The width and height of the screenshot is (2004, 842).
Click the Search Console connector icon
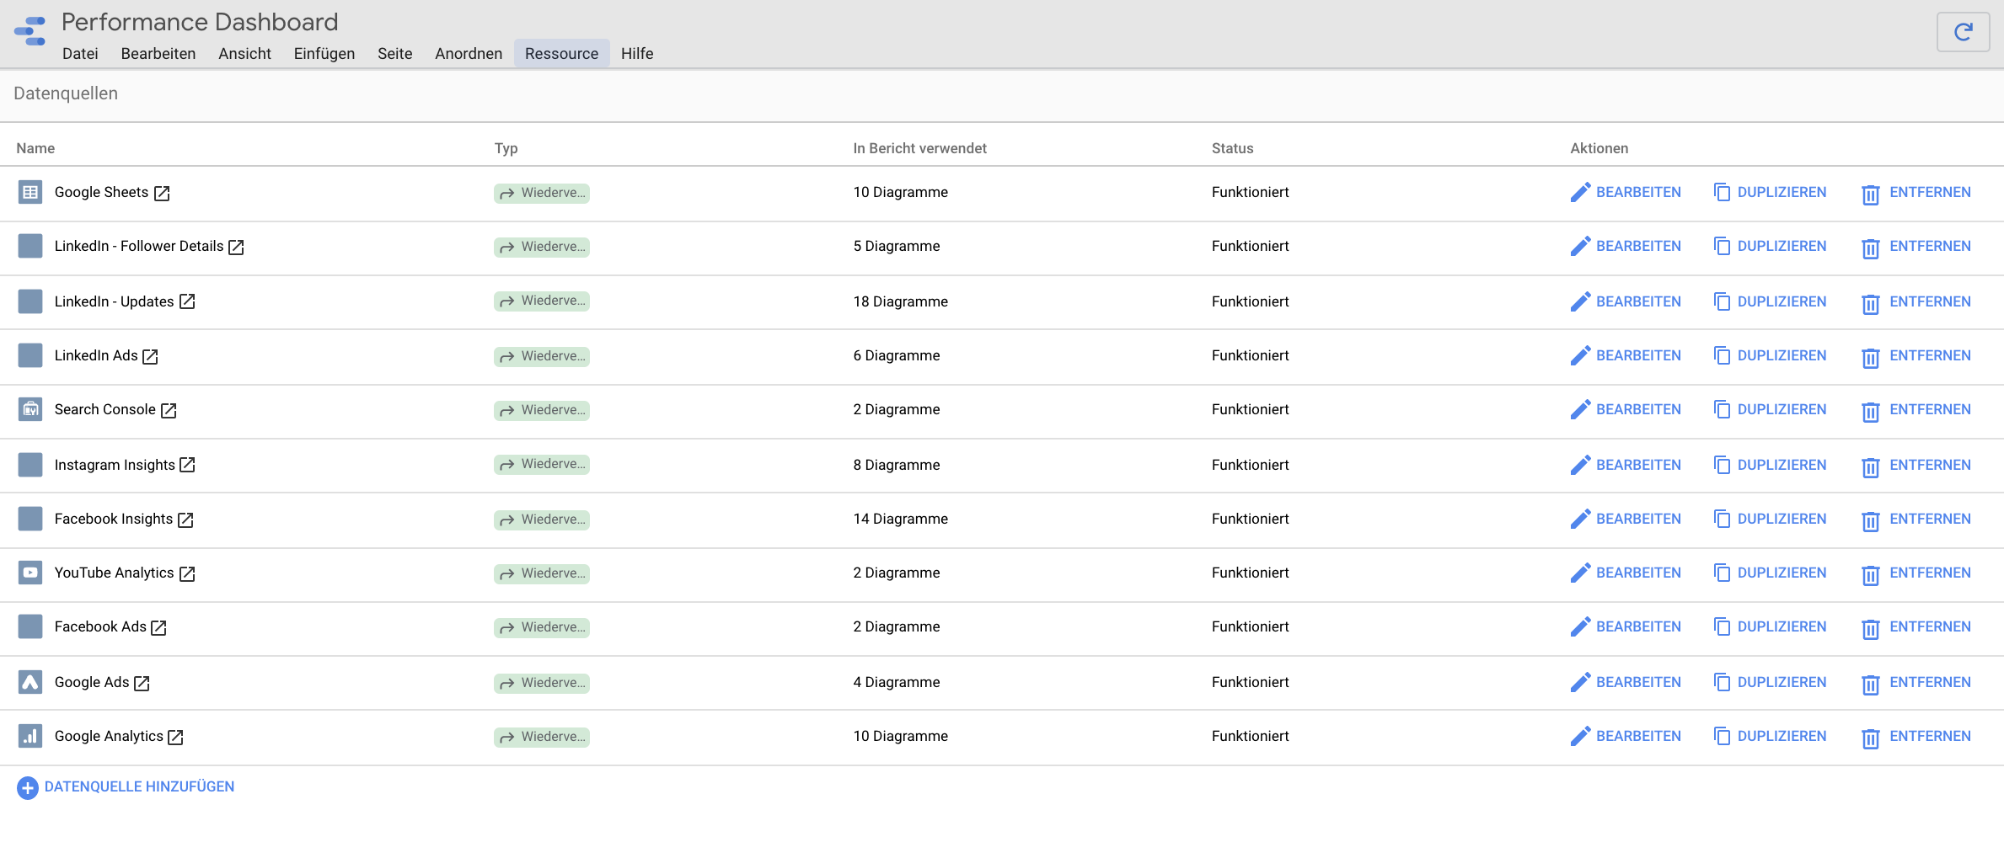[30, 409]
